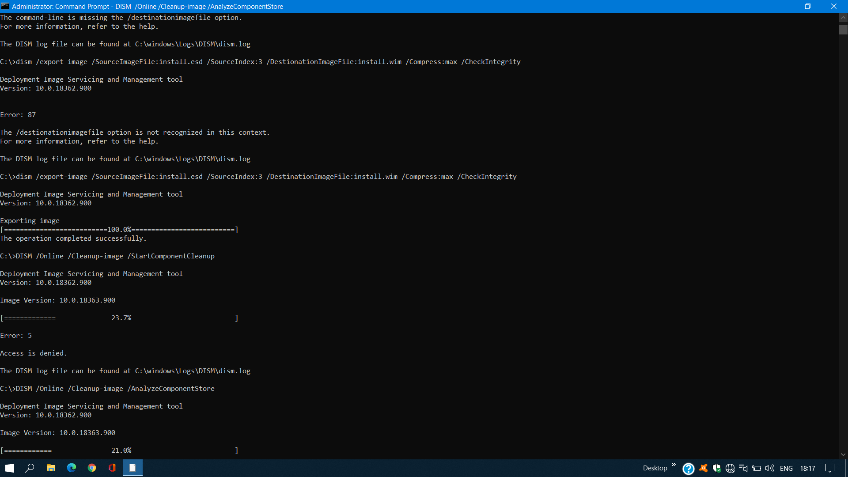Launch Microsoft Edge from taskbar
Viewport: 848px width, 477px height.
72,468
